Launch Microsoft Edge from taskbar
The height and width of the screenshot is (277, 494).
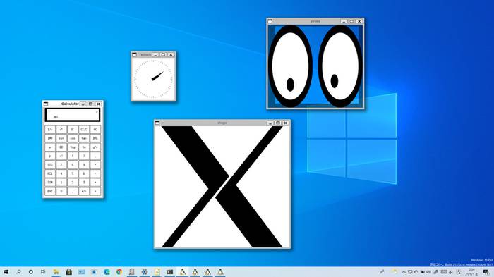[x=107, y=272]
